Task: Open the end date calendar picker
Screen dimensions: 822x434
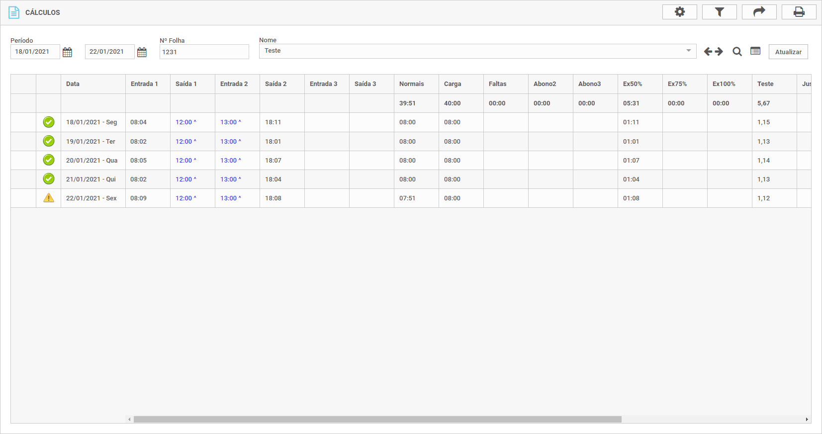Action: tap(142, 52)
